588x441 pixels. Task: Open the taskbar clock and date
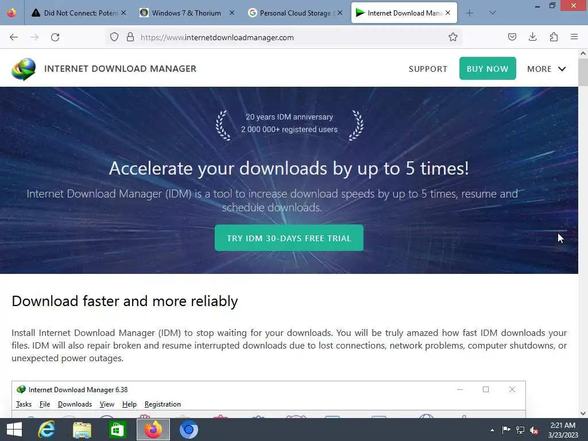click(x=563, y=430)
